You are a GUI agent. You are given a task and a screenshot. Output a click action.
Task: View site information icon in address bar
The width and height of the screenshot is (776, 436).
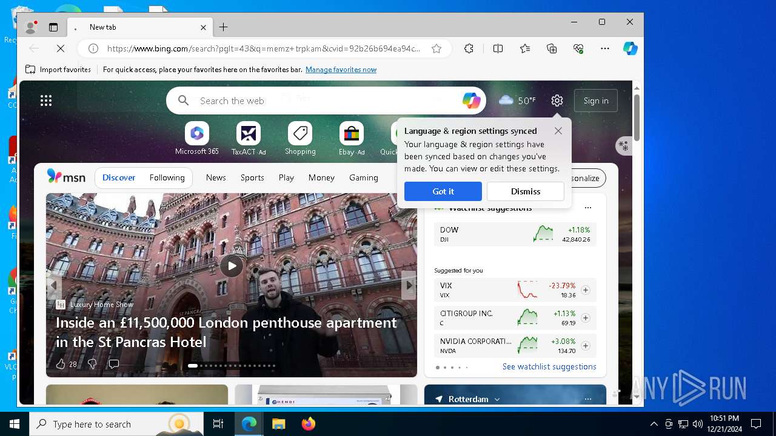pos(93,48)
